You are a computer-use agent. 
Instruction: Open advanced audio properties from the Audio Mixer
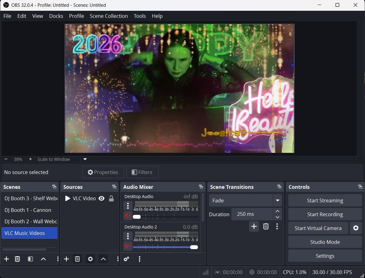click(x=126, y=259)
